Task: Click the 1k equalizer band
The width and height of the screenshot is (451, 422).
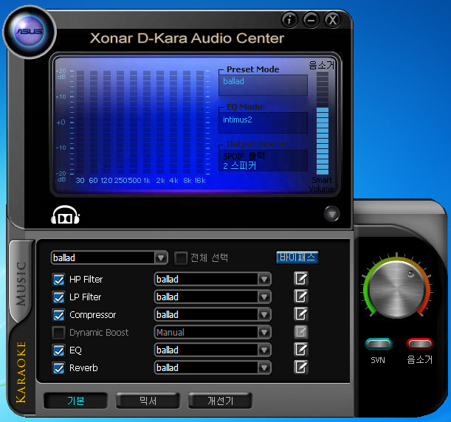Action: tap(147, 122)
